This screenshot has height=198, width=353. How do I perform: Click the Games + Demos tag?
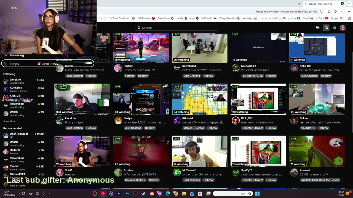[x=194, y=128]
